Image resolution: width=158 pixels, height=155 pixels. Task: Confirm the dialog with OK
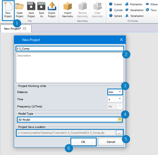(83, 142)
